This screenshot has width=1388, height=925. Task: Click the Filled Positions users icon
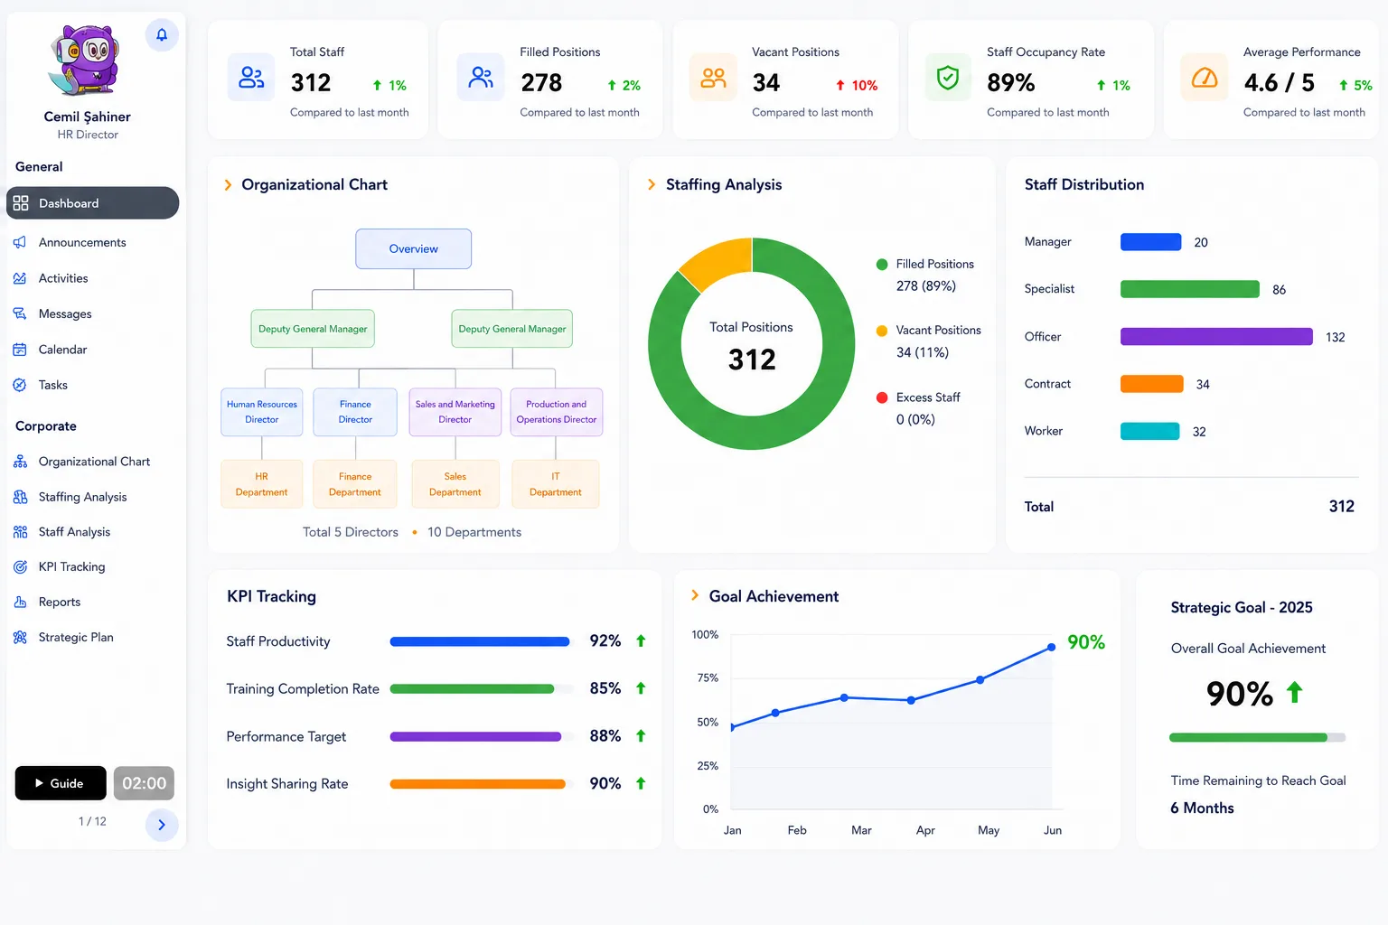coord(481,78)
